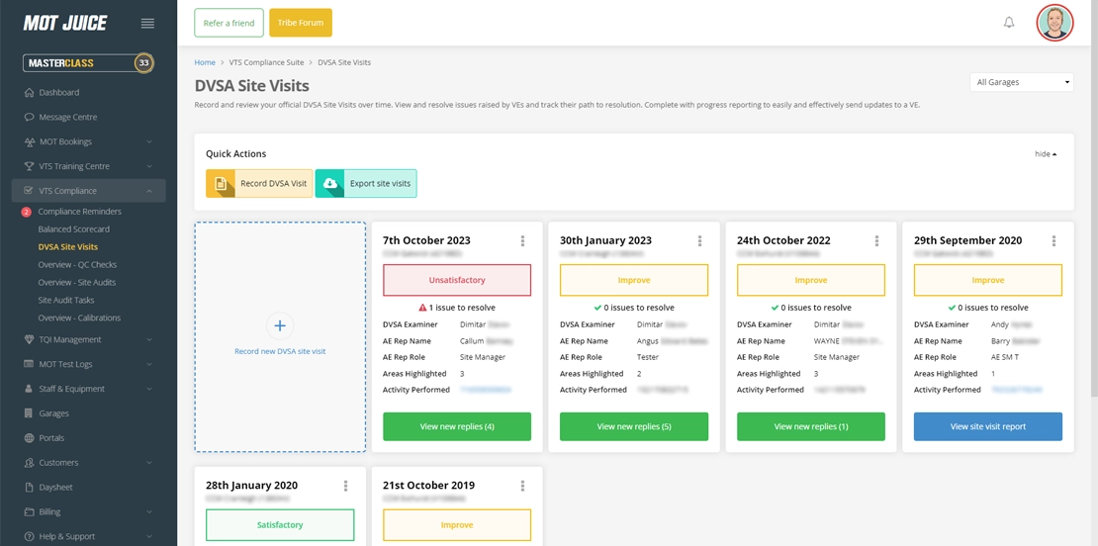Collapse Quick Actions using hide toggle
The height and width of the screenshot is (546, 1098).
(1046, 154)
